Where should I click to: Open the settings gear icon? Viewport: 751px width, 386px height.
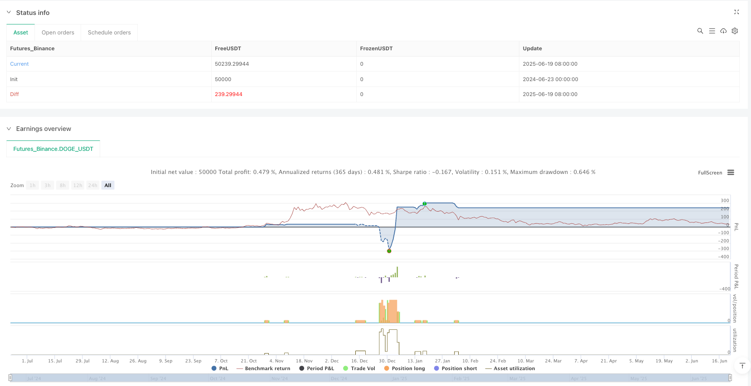(x=735, y=31)
